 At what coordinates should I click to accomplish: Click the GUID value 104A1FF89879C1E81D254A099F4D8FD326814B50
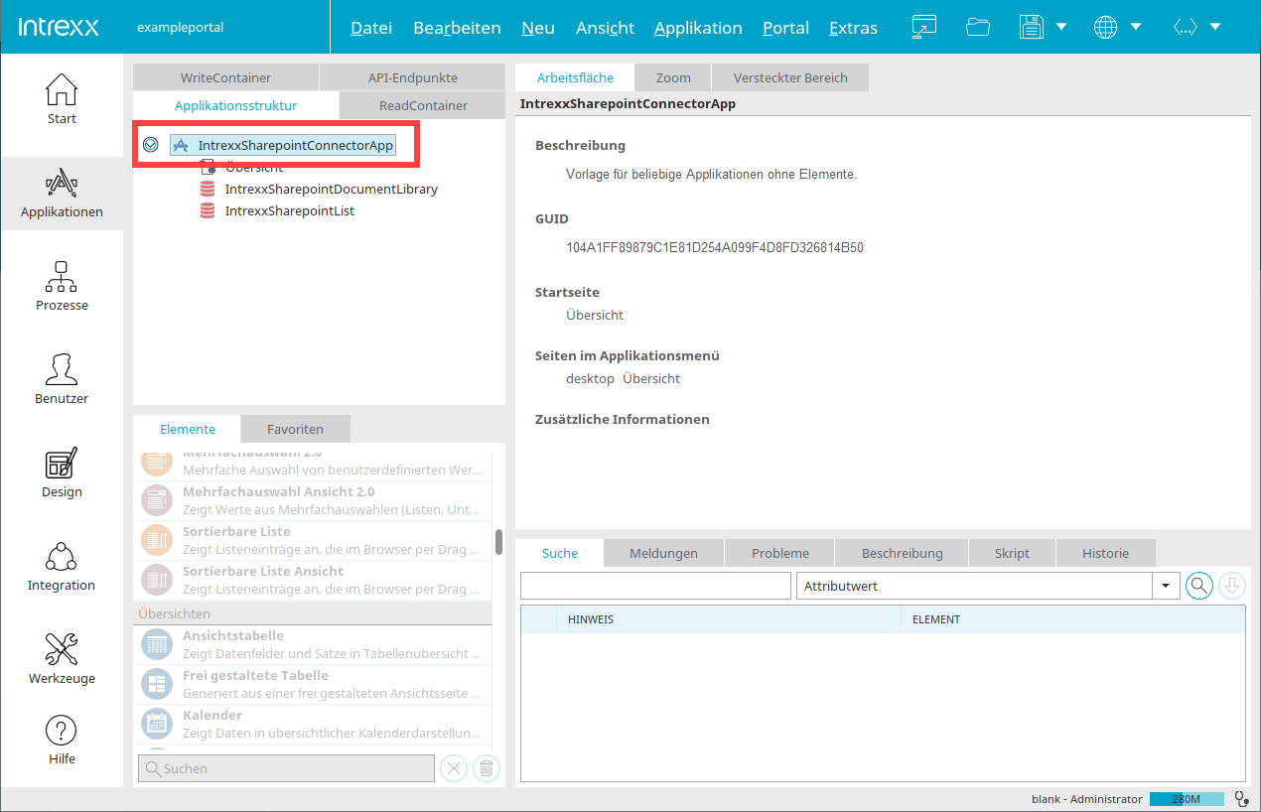(715, 247)
